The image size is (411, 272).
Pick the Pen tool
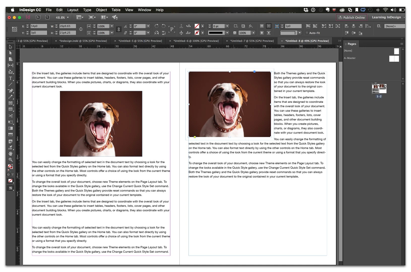10,91
